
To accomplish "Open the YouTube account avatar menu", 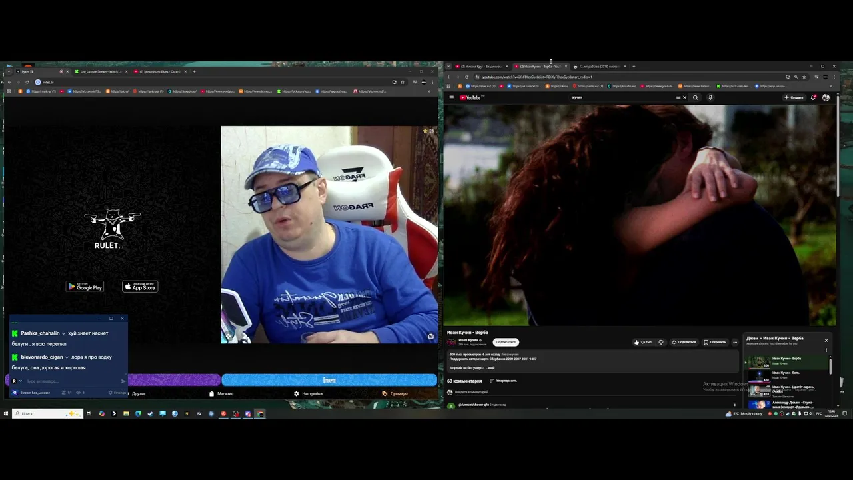I will 826,97.
